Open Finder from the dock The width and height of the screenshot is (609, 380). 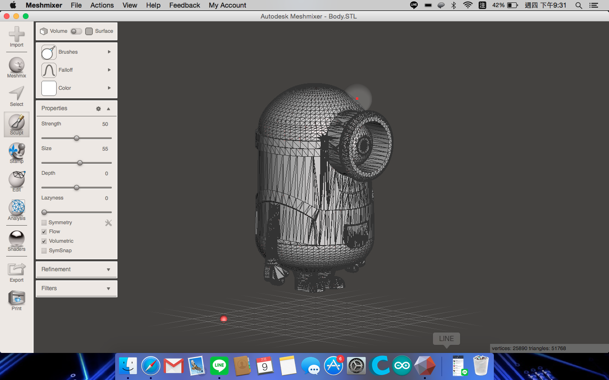point(128,366)
